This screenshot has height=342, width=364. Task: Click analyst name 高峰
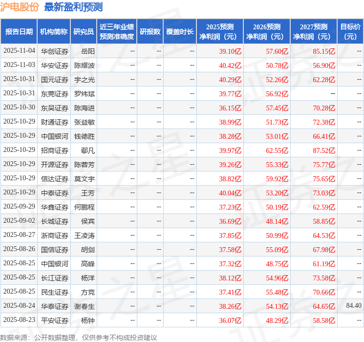pyautogui.click(x=88, y=264)
